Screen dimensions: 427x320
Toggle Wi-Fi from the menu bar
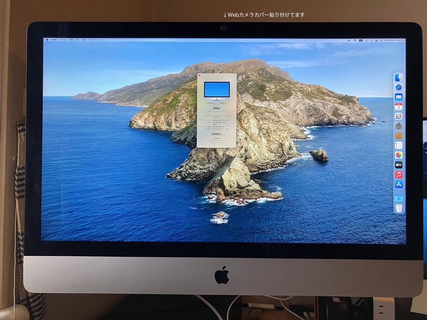[355, 40]
